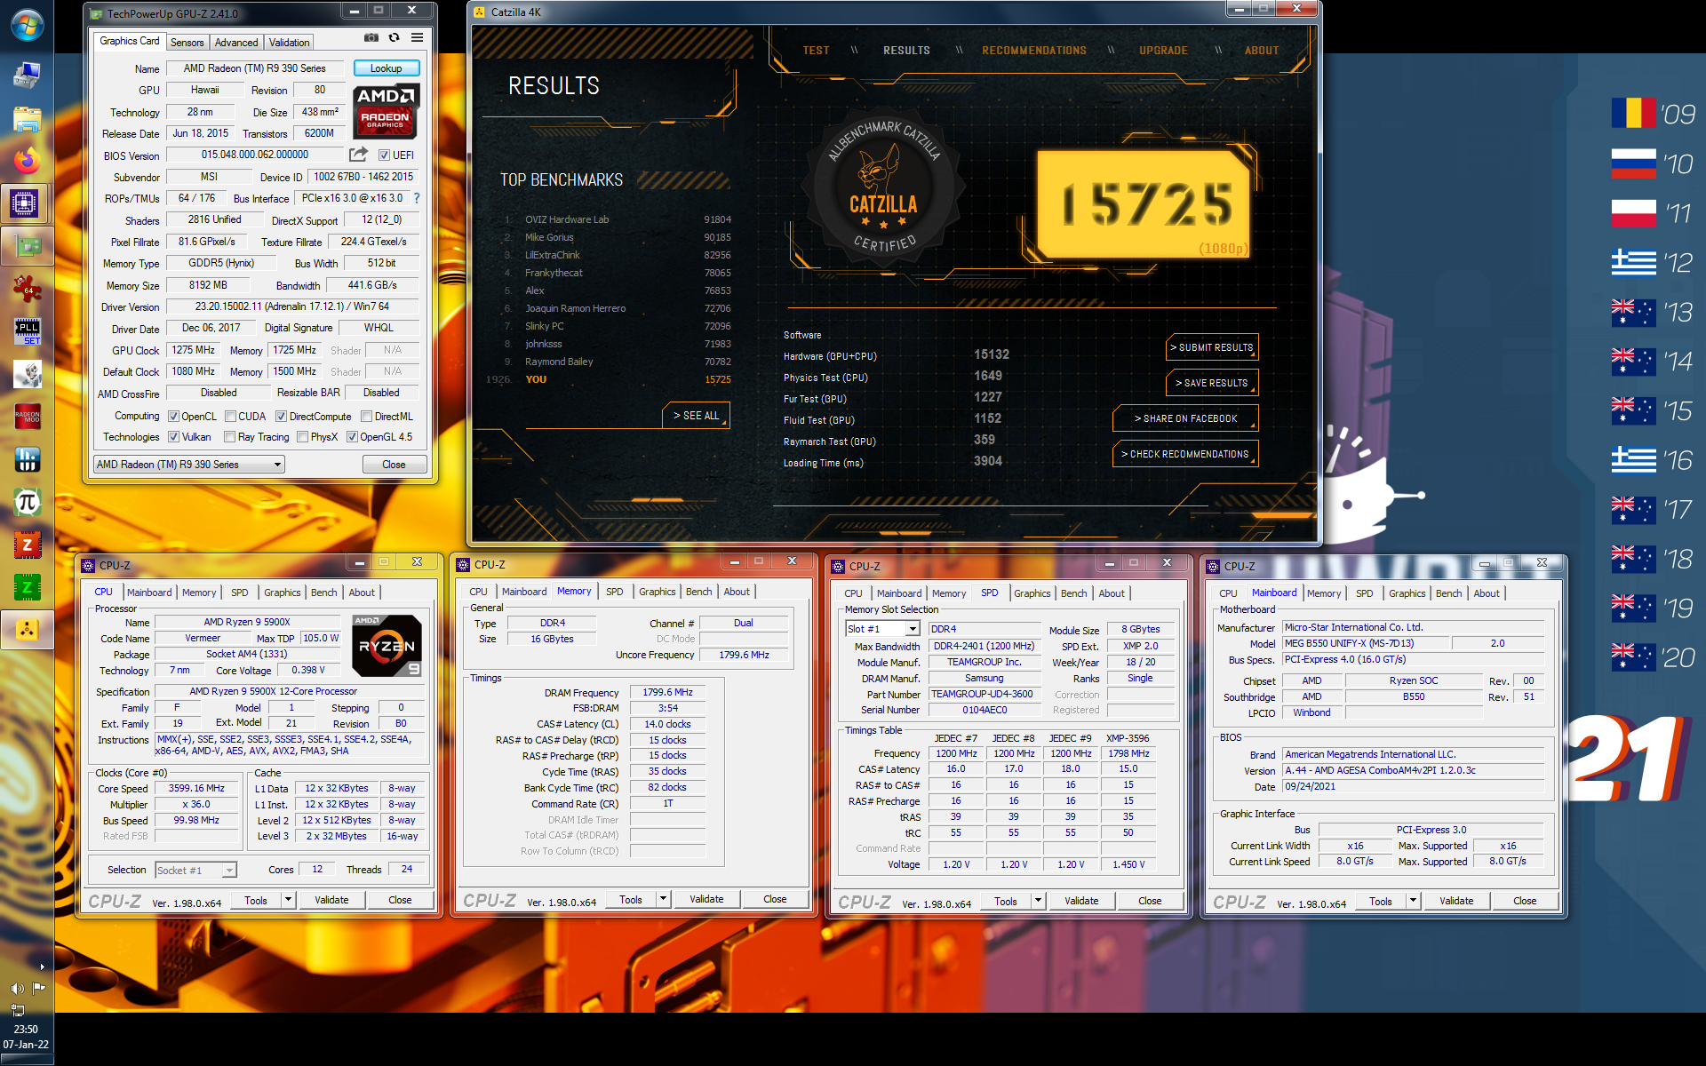Expand Tools arrow in CPU-Z CPU window
The image size is (1706, 1066).
[x=288, y=900]
